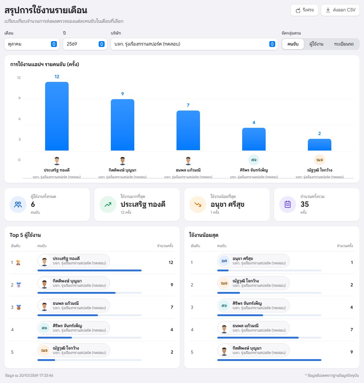Switch grouping to ผู้ใช้งาน
The image size is (364, 383).
[x=316, y=44]
